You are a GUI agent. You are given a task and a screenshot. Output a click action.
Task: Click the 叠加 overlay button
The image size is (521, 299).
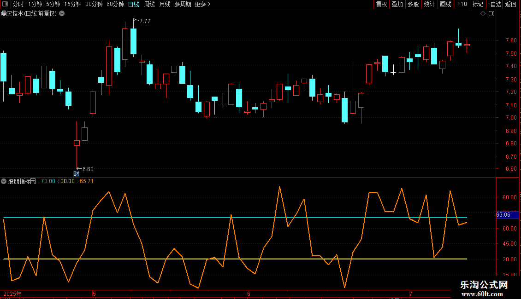pos(397,4)
